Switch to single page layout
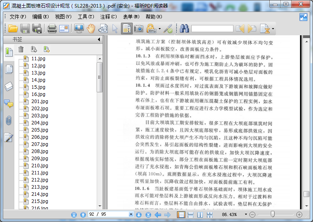Viewport: 313px width, 222px height. pos(181,214)
